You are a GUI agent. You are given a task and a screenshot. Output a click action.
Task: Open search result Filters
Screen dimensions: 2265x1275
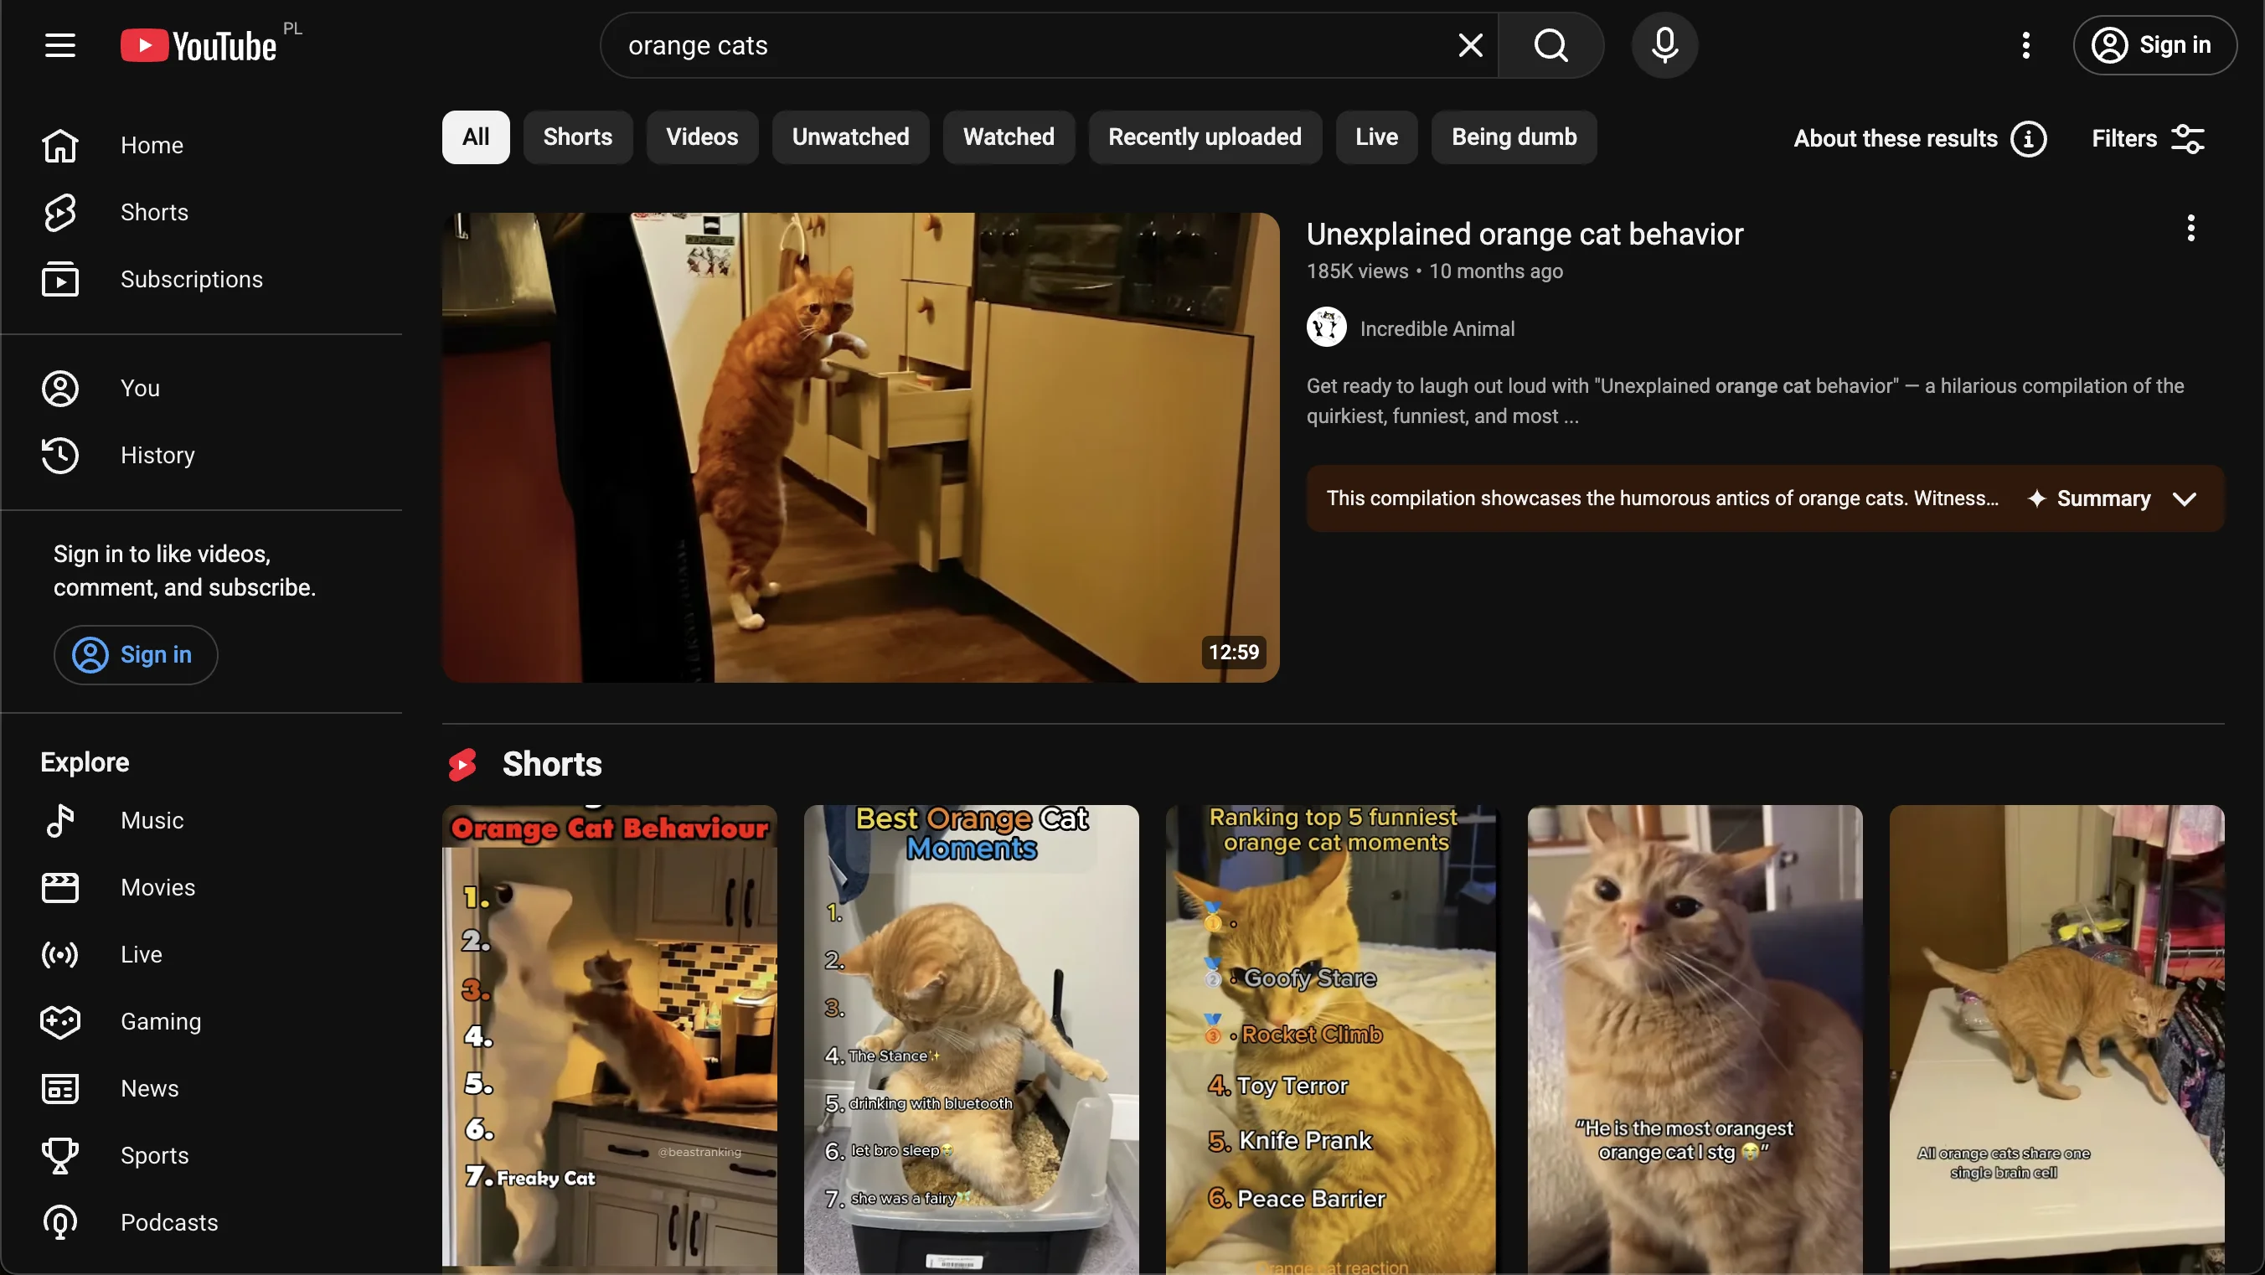(x=2146, y=138)
